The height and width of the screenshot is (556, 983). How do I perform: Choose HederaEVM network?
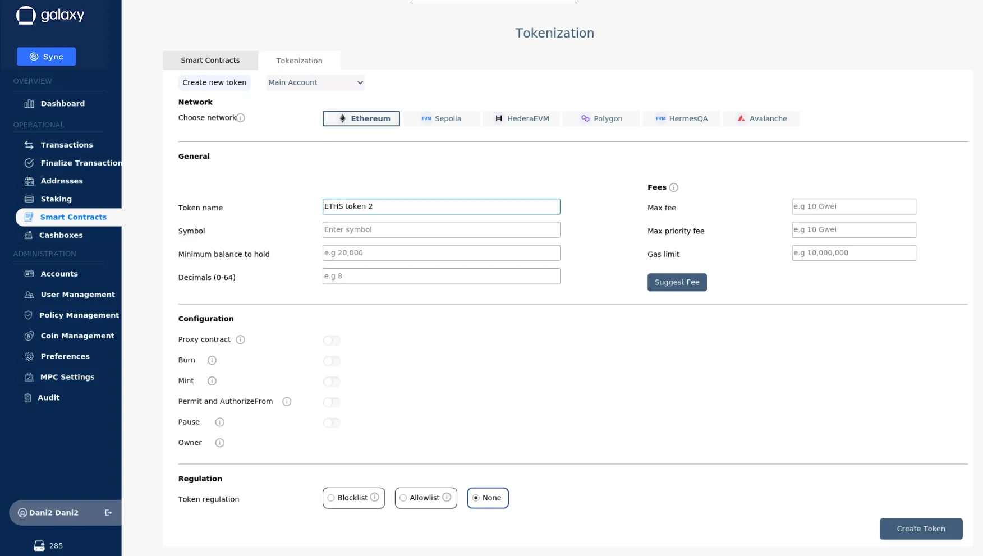521,118
